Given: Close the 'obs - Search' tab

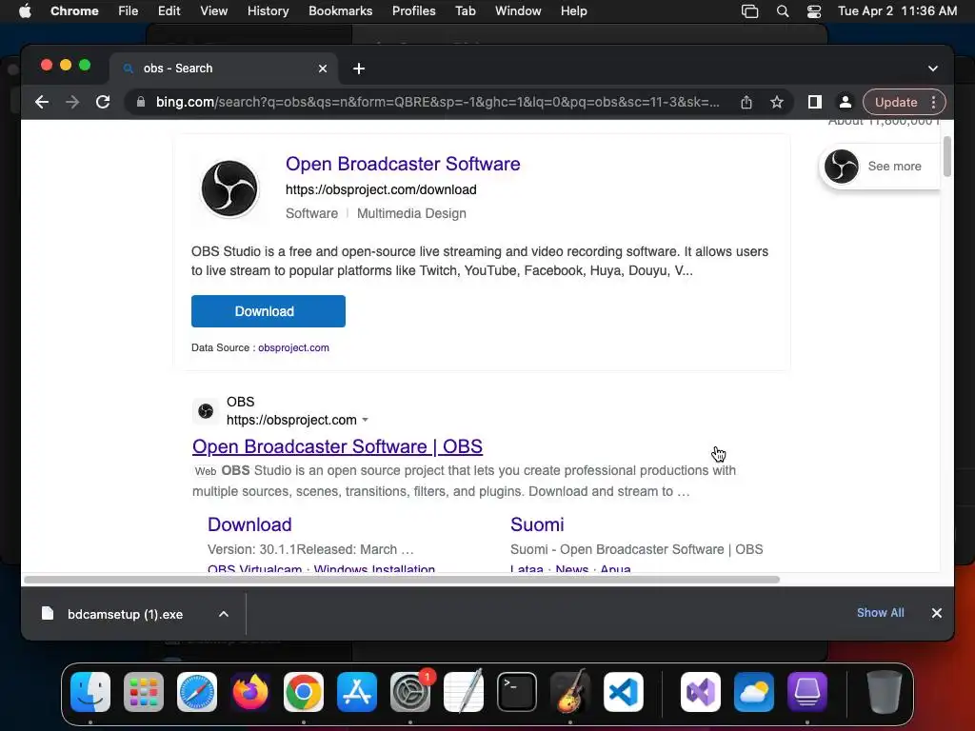Looking at the screenshot, I should click(323, 69).
